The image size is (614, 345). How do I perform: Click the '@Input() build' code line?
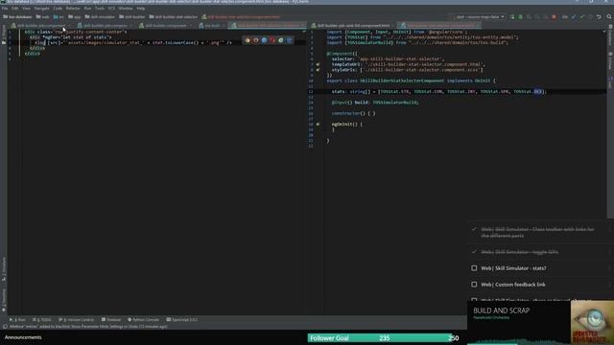tap(375, 103)
